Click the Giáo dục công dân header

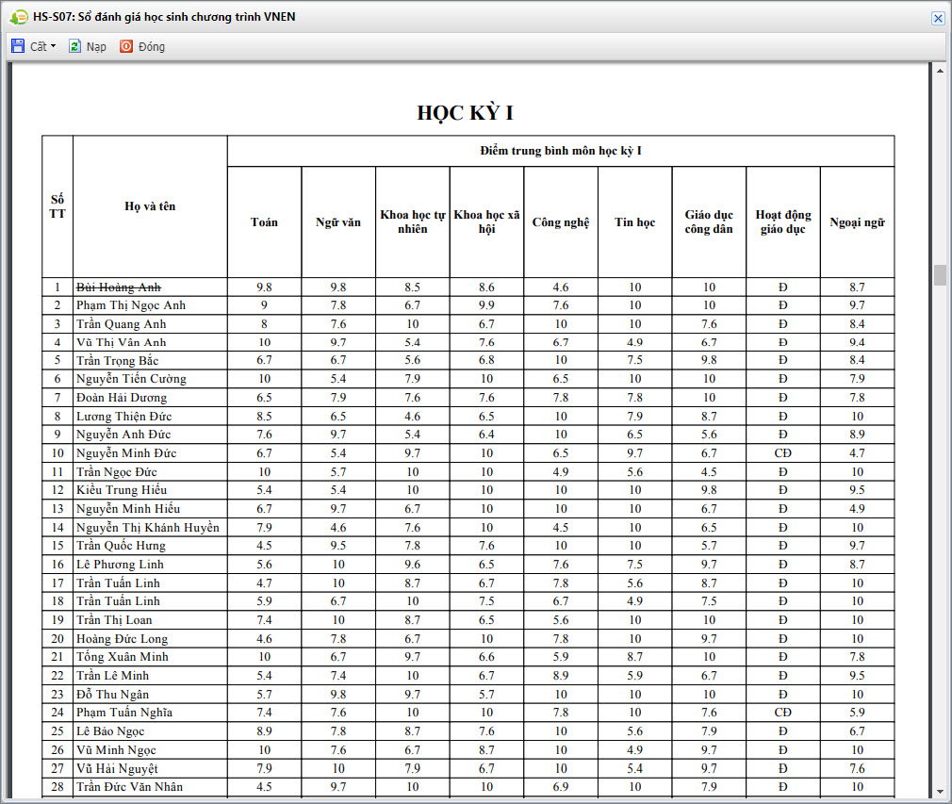point(709,222)
